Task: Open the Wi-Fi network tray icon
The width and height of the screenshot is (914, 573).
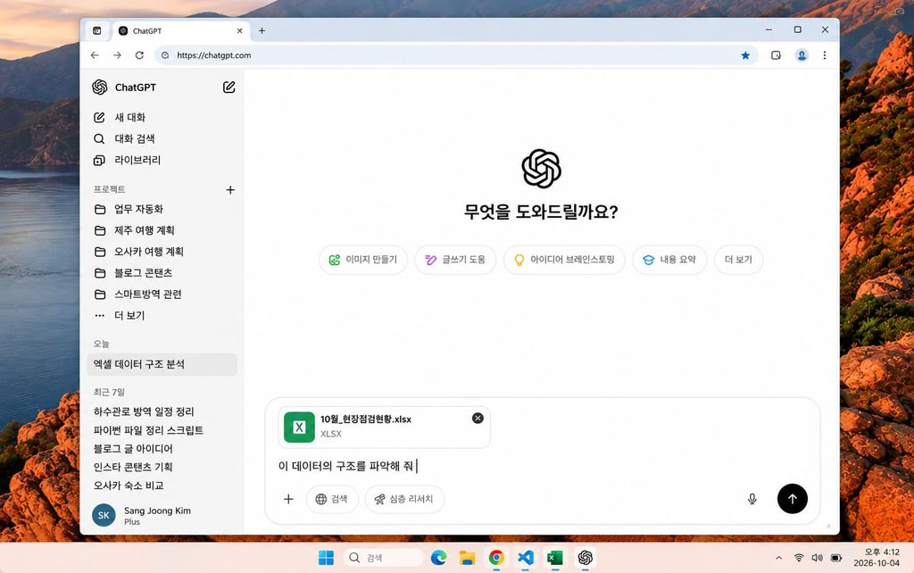Action: click(799, 558)
